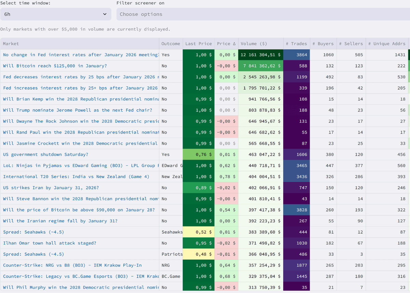
Task: Open the No change in Fed interest rates market
Action: point(81,55)
